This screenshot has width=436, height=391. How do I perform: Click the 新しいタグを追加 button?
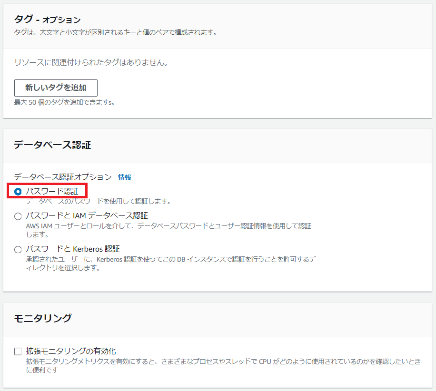[56, 88]
